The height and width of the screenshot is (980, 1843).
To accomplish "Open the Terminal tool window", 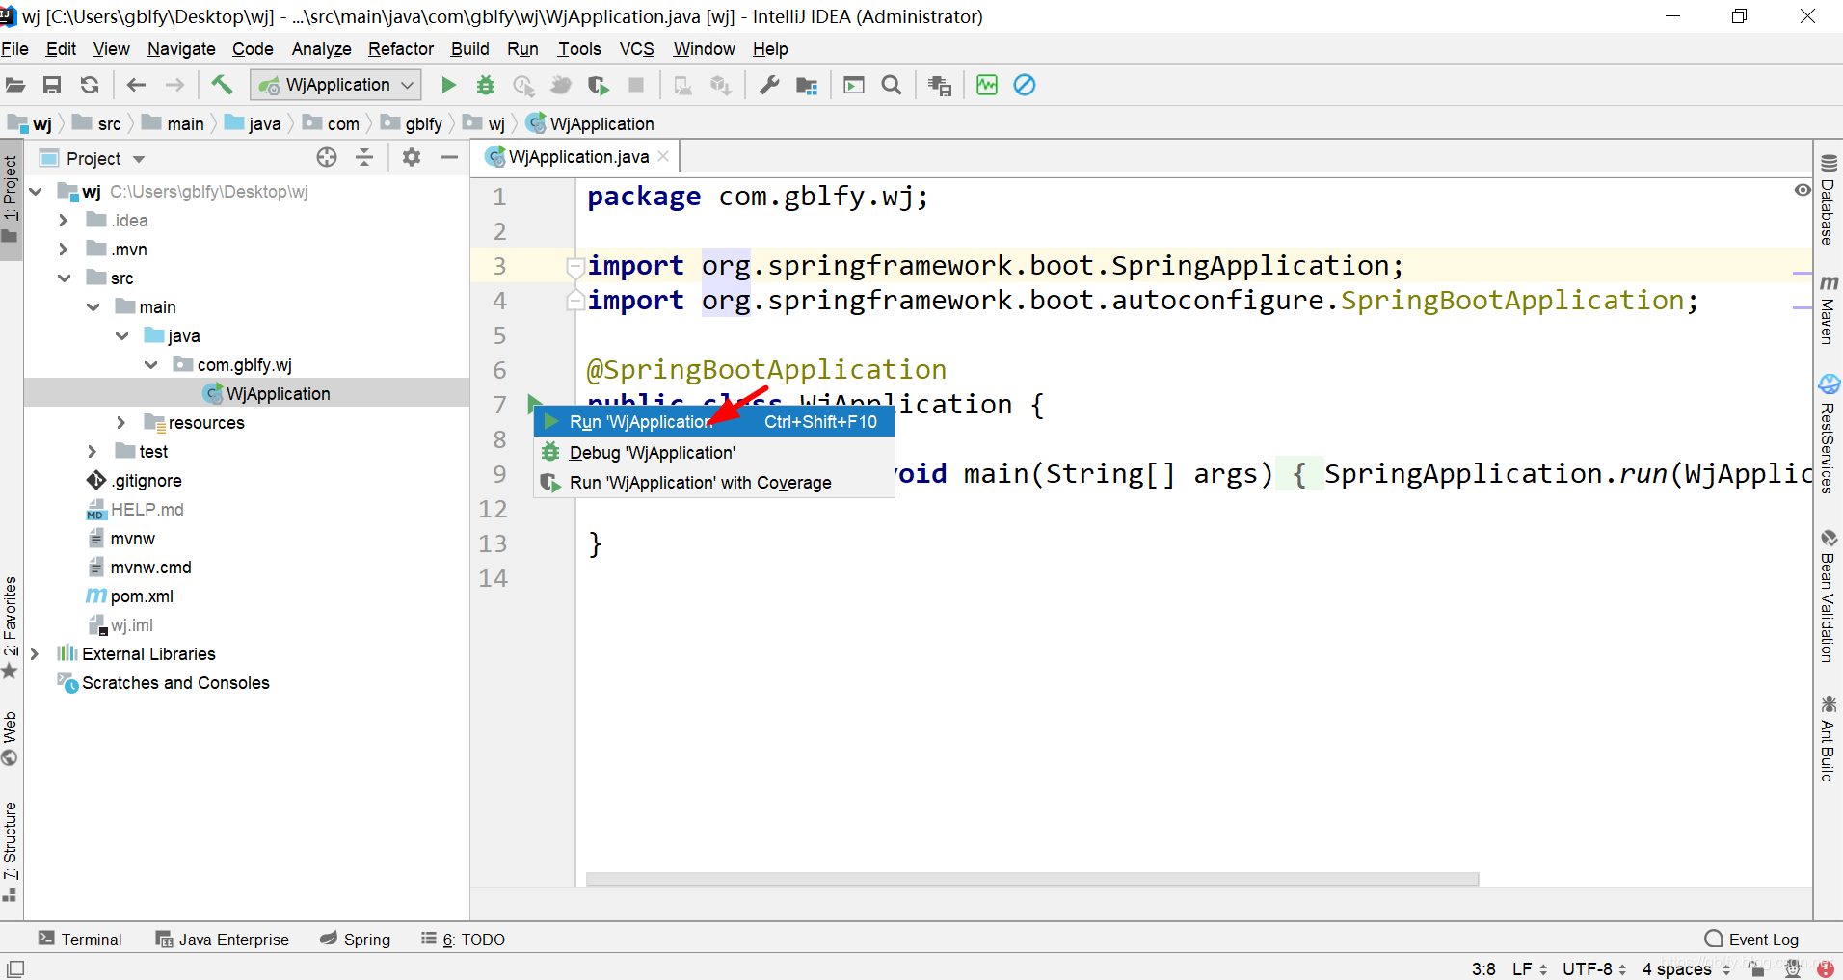I will [80, 940].
